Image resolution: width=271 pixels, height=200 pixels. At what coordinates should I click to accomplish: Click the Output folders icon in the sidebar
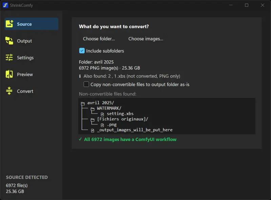[x=9, y=41]
